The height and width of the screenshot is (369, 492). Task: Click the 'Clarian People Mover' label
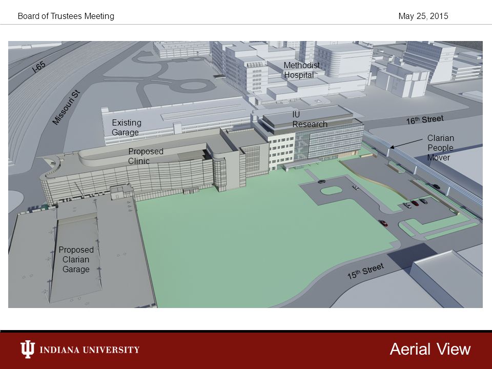click(x=441, y=148)
